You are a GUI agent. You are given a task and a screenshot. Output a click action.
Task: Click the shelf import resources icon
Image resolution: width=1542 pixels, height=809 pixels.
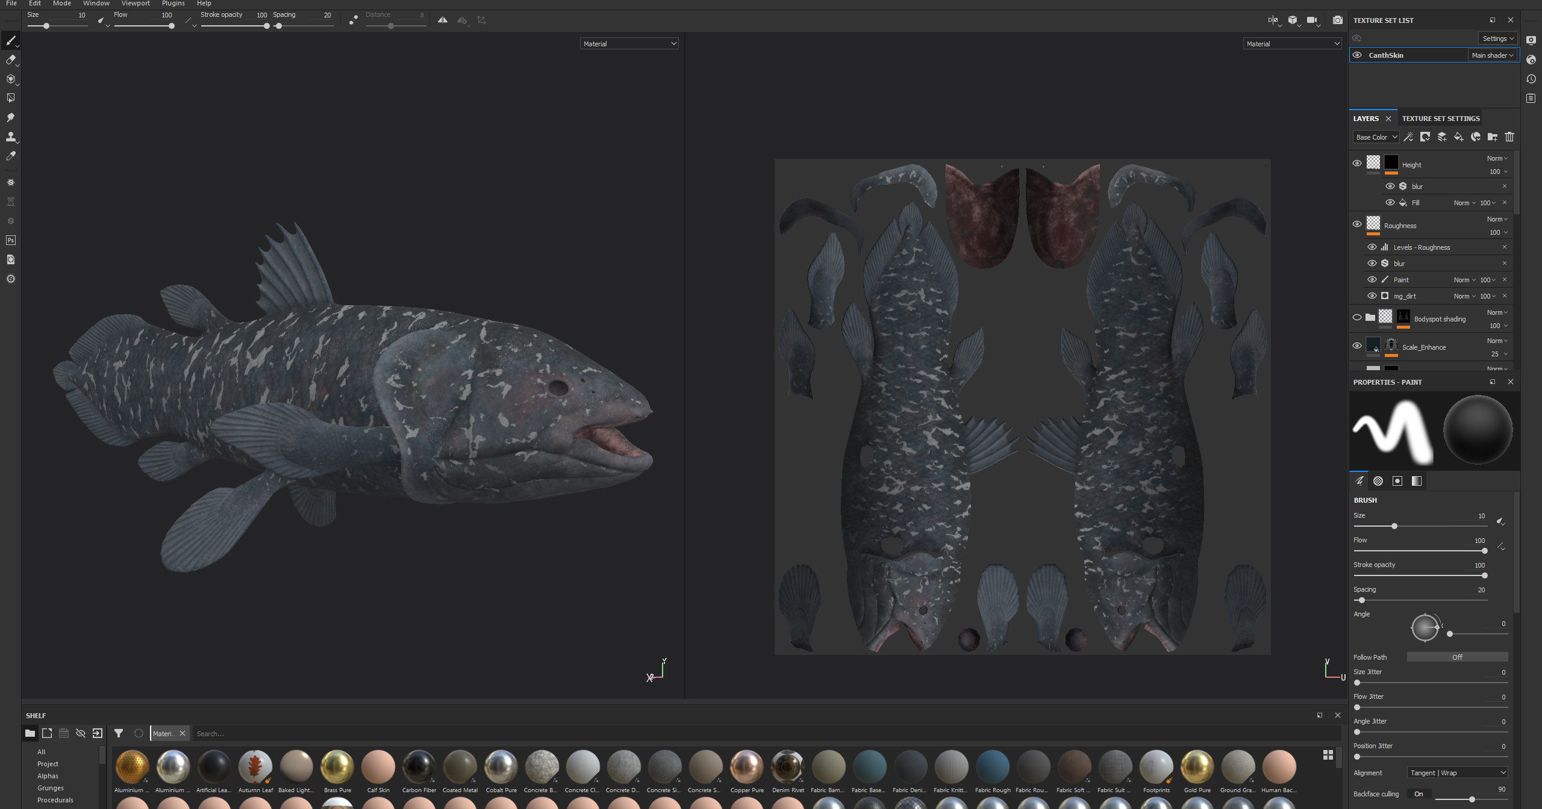pos(98,733)
